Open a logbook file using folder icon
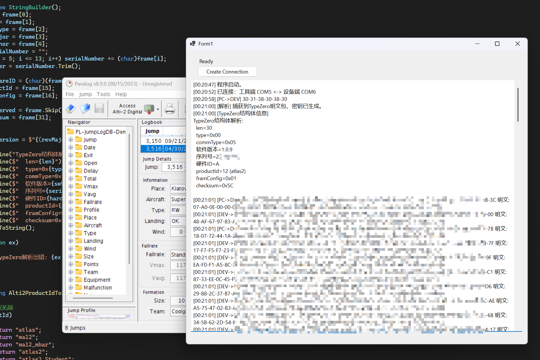This screenshot has height=360, width=540. pos(85,109)
